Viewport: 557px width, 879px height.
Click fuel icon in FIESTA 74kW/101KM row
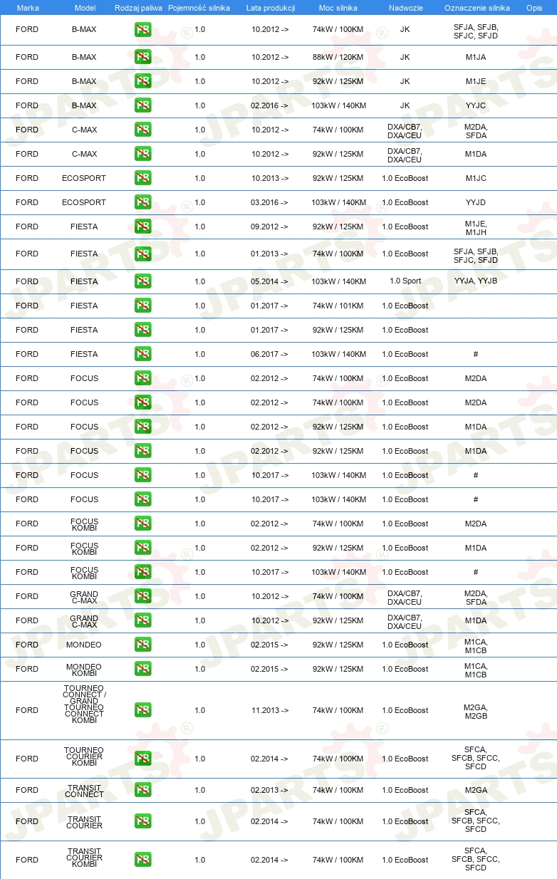click(x=142, y=306)
